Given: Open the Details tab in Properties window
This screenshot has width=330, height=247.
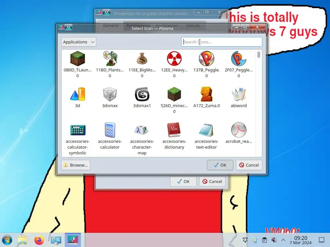Looking at the screenshot, I should coord(193,26).
